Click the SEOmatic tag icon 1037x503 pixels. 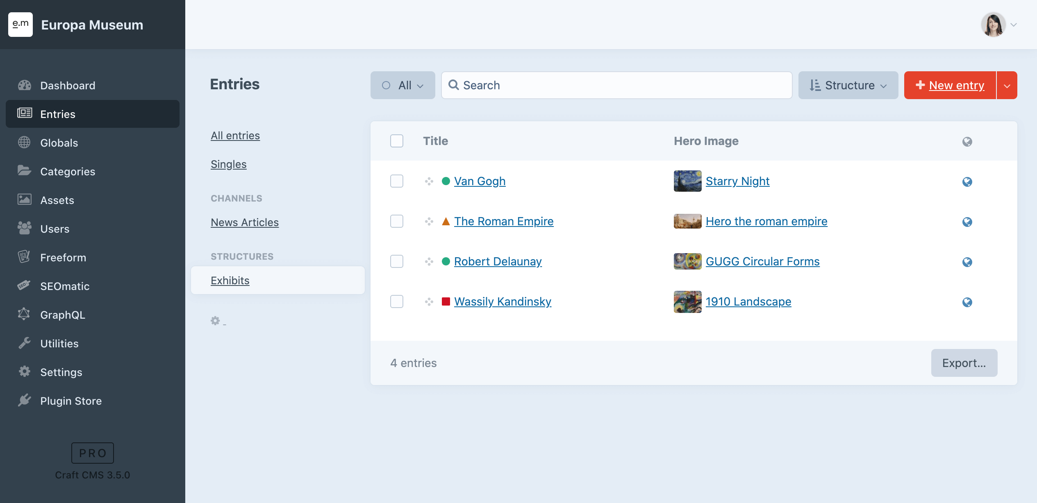click(24, 285)
